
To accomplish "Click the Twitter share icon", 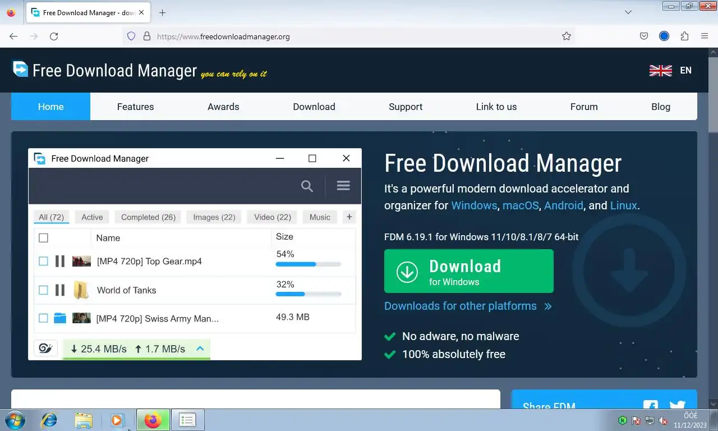I will pos(678,405).
